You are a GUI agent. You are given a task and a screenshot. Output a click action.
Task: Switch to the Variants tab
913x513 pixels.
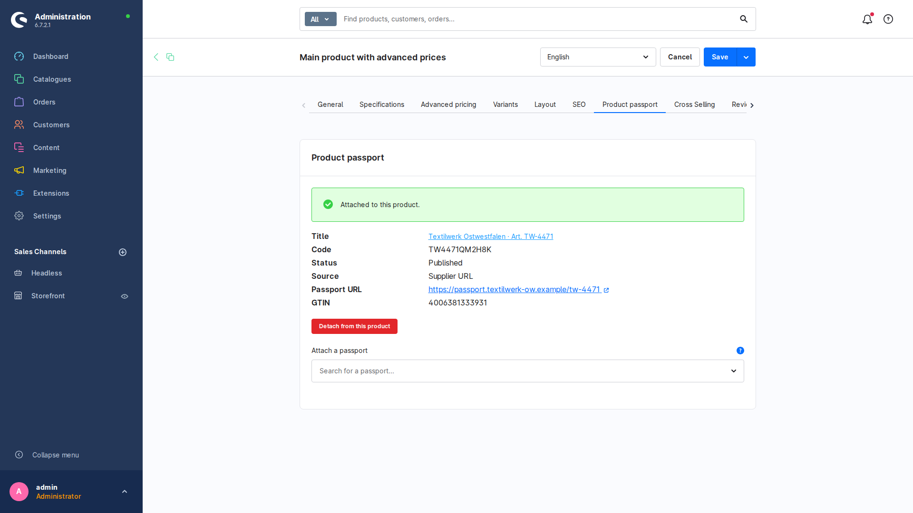pyautogui.click(x=505, y=104)
